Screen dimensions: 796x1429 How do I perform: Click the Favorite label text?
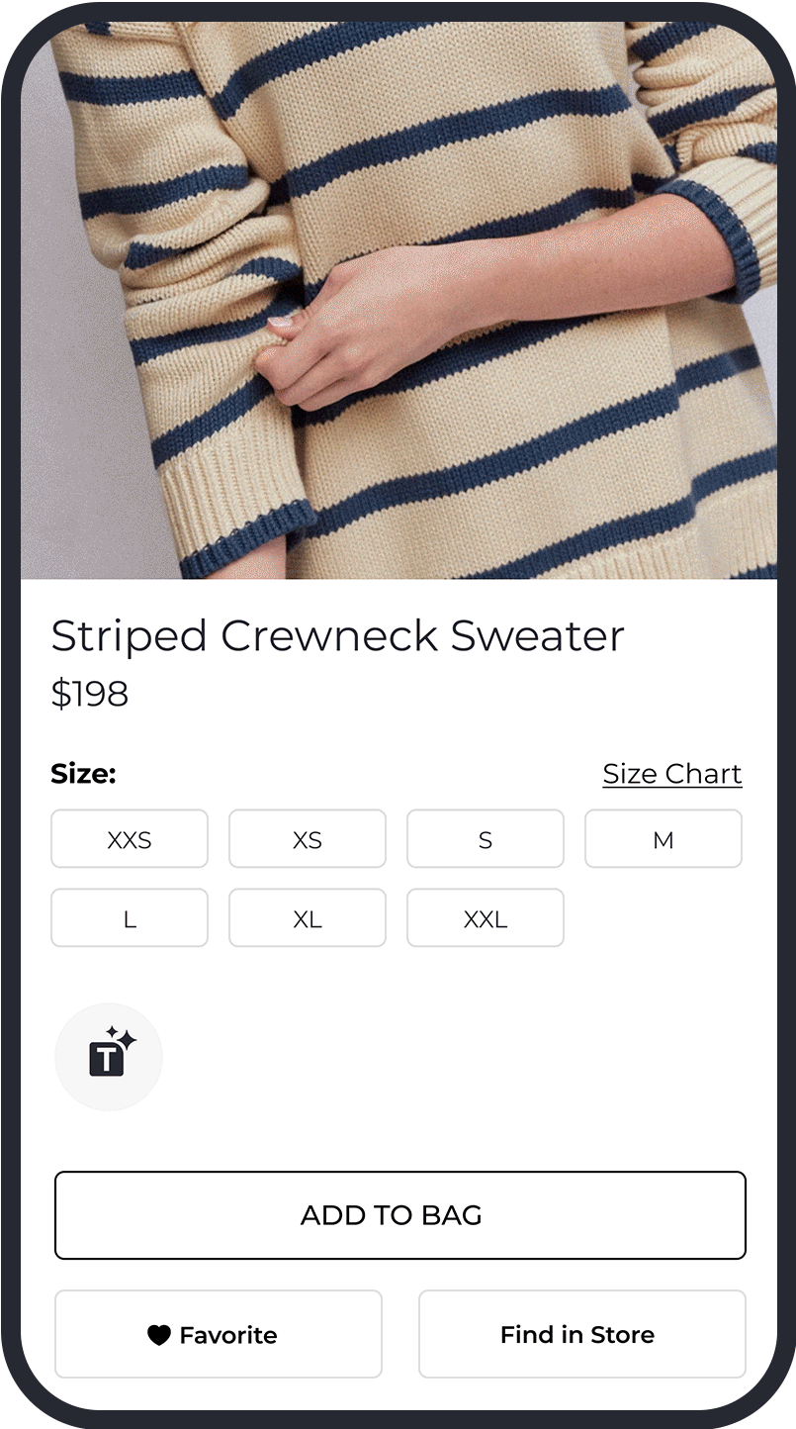point(228,1335)
